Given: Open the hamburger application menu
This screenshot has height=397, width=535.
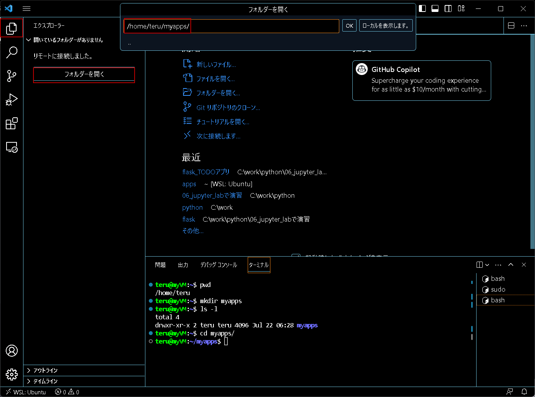Looking at the screenshot, I should (27, 8).
